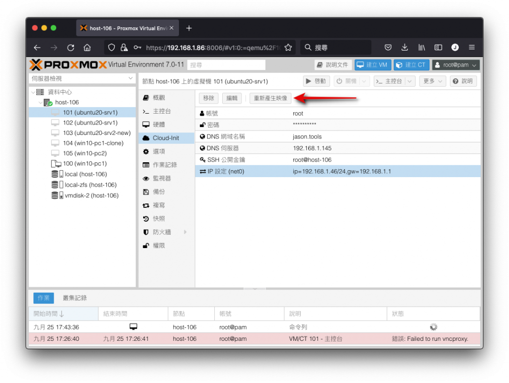Select VM 103 (ubuntu20-srv2-new)

tap(82, 133)
